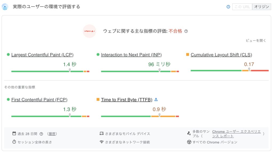The image size is (273, 153).
Task: Open the Largest Contentful Paint (LCP) link
Action: 42,55
